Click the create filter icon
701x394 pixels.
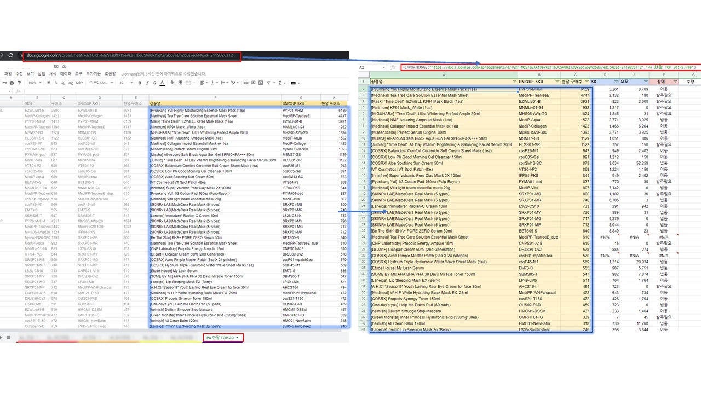269,83
